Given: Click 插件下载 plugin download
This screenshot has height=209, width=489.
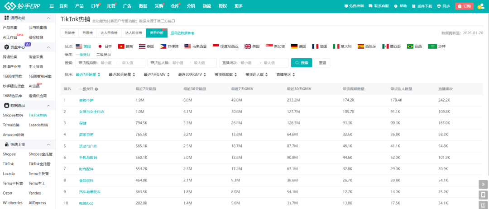Looking at the screenshot, I should (422, 6).
